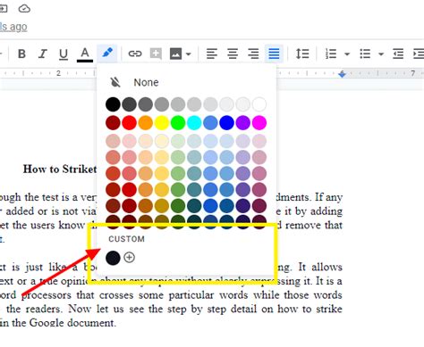424x347 pixels.
Task: Align text right
Action: pos(253,54)
